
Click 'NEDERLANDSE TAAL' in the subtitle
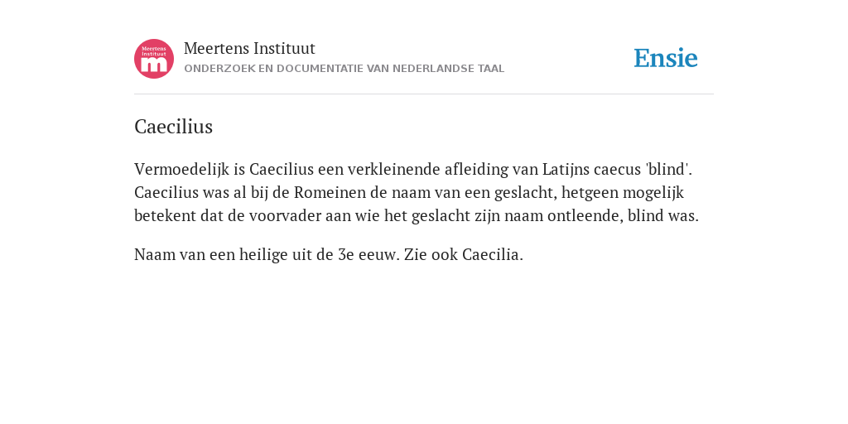point(448,69)
